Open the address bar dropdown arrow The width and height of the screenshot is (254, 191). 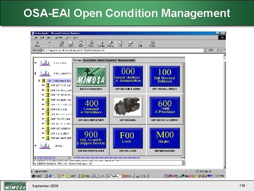pos(205,50)
